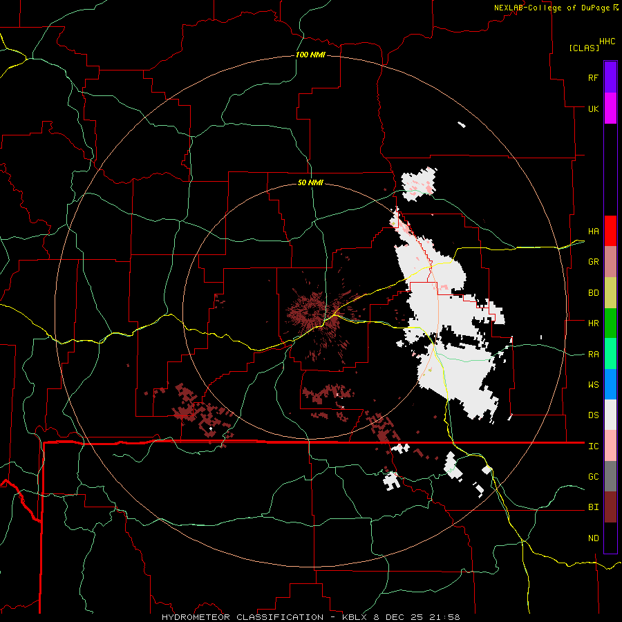Click the HA red legend swatch
The width and height of the screenshot is (622, 622).
610,231
